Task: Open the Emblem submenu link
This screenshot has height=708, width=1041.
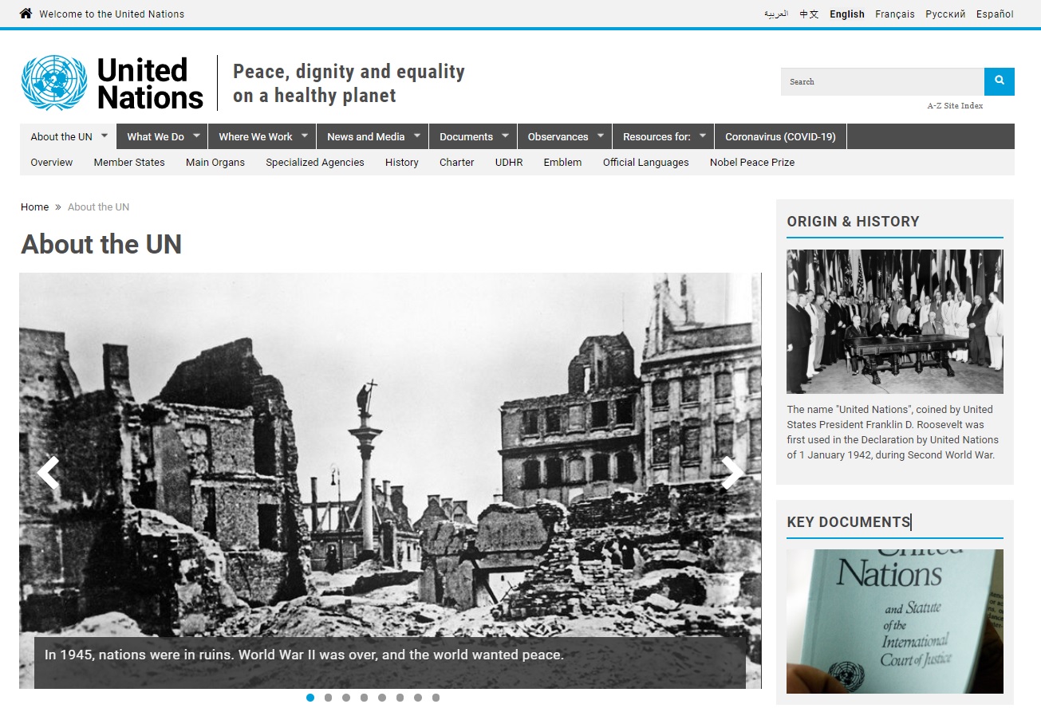Action: [562, 162]
